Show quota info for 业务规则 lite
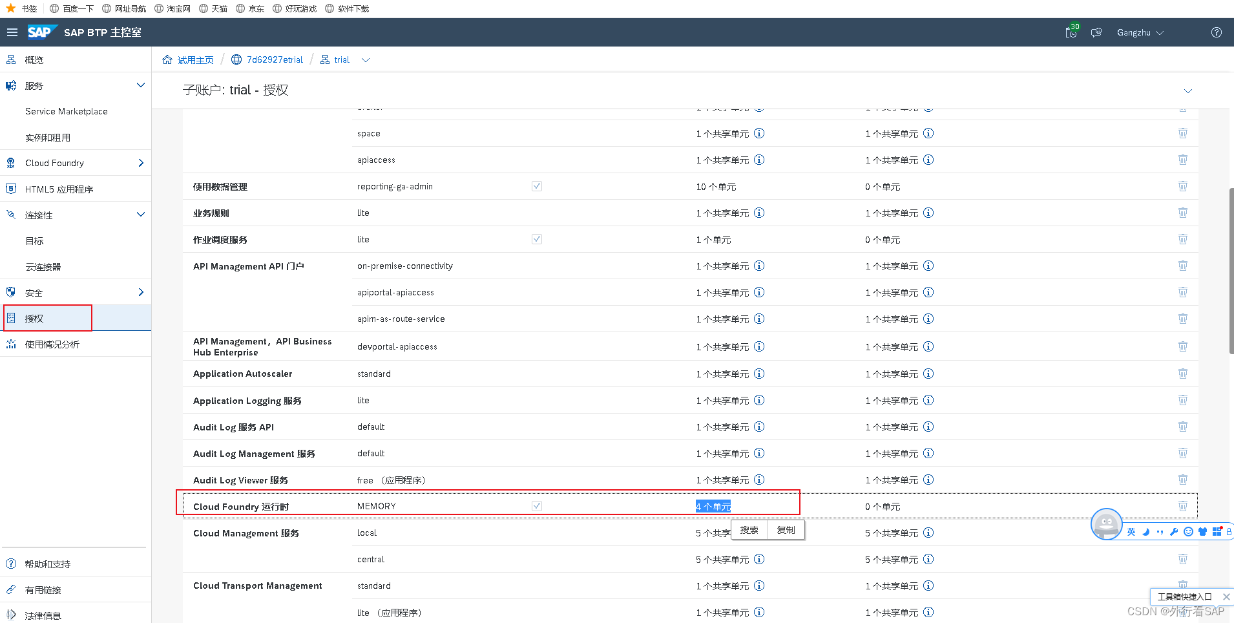This screenshot has width=1234, height=623. [x=760, y=213]
